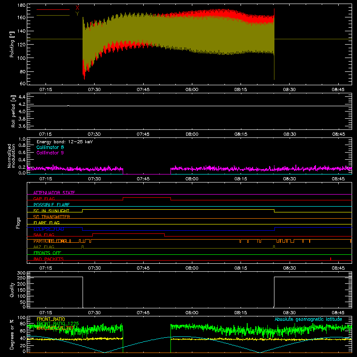
Task: Click 07:45 tick under the Roll period plot
Action: (143, 134)
